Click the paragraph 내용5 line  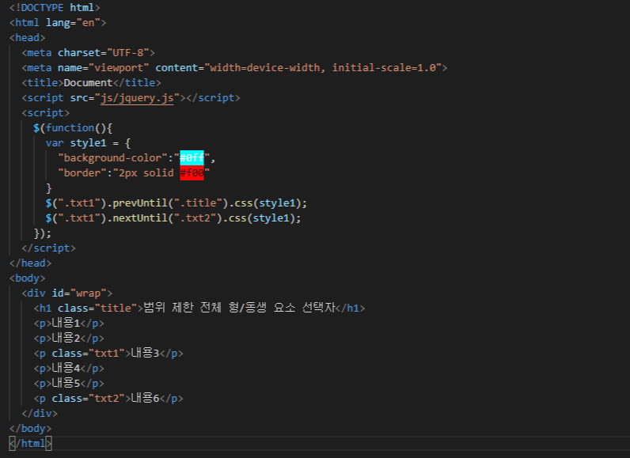(x=69, y=384)
